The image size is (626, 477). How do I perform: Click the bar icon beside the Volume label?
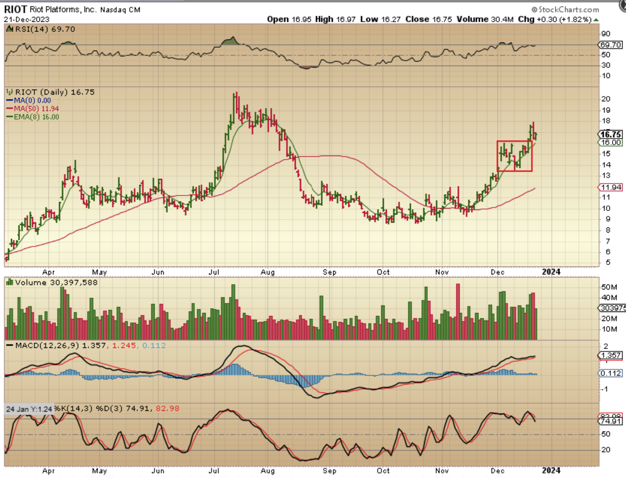pyautogui.click(x=10, y=282)
